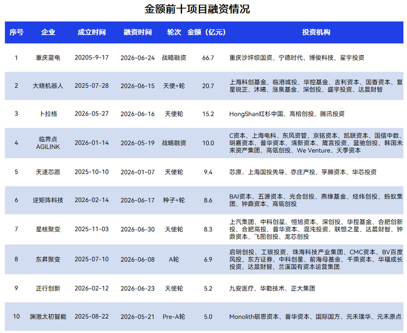Image resolution: width=407 pixels, height=333 pixels.
Task: Click founding date 2025-08-22
Action: coord(92,317)
